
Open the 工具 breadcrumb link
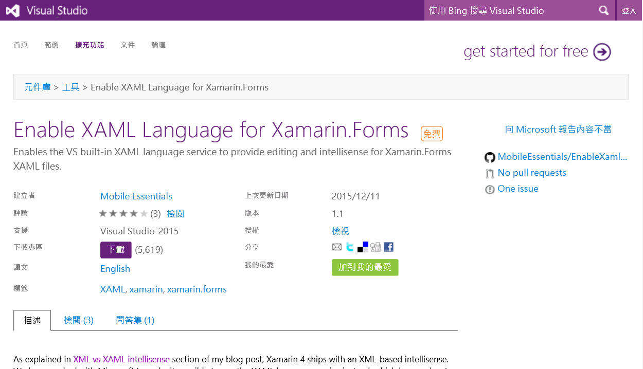(x=71, y=87)
